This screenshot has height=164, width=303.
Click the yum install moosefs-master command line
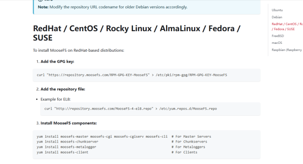pos(102,136)
